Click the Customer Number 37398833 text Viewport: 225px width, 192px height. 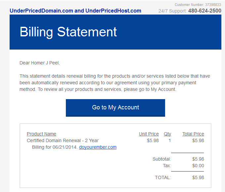pos(198,5)
